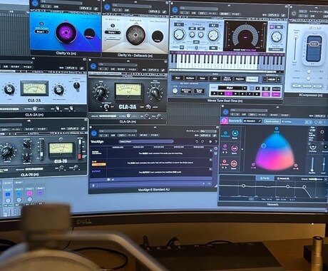Click Waves Tune right-side Vibrato knob

276,37
